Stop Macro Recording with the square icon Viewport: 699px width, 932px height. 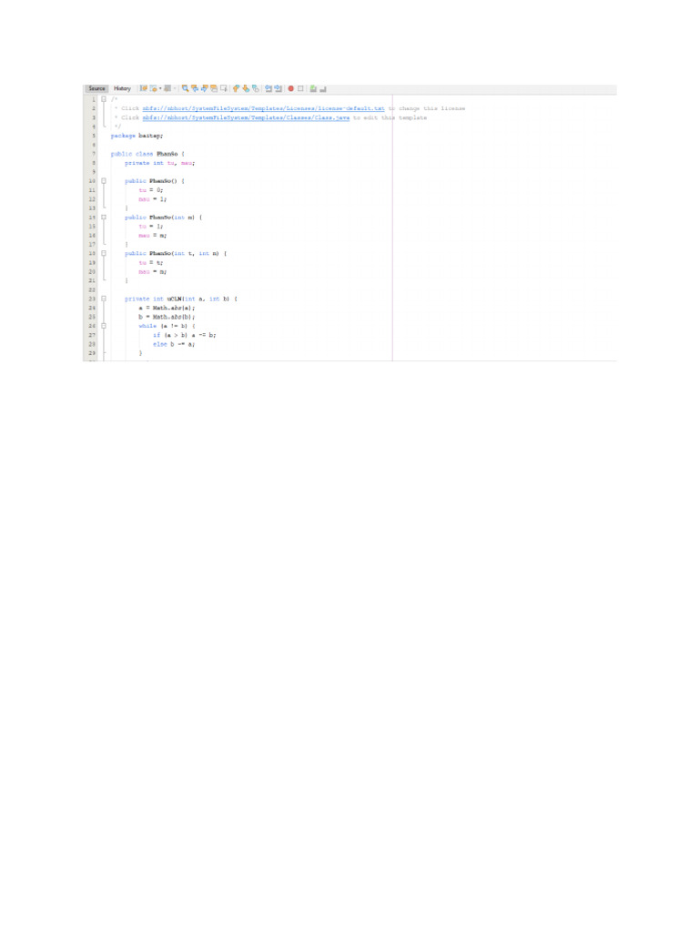click(300, 88)
